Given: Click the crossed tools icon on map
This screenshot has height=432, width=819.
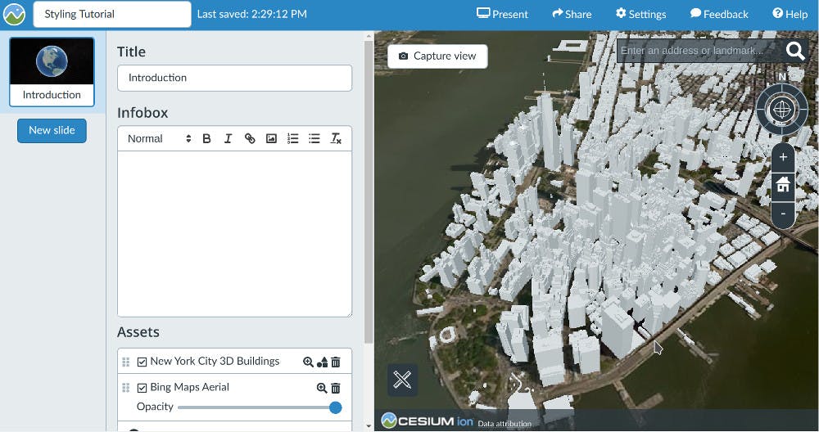Looking at the screenshot, I should (x=402, y=380).
